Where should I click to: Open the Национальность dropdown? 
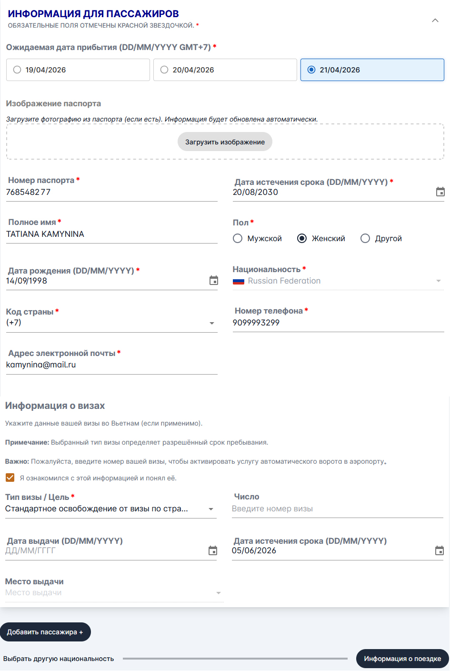click(x=438, y=281)
